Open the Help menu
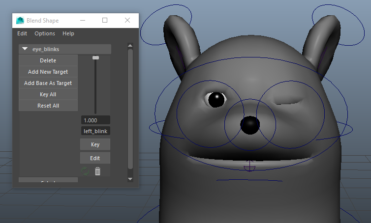371x223 pixels. [68, 33]
